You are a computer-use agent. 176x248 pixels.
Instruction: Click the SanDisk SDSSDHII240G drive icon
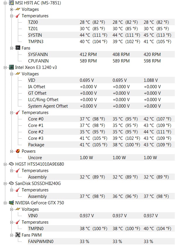pos(11,183)
